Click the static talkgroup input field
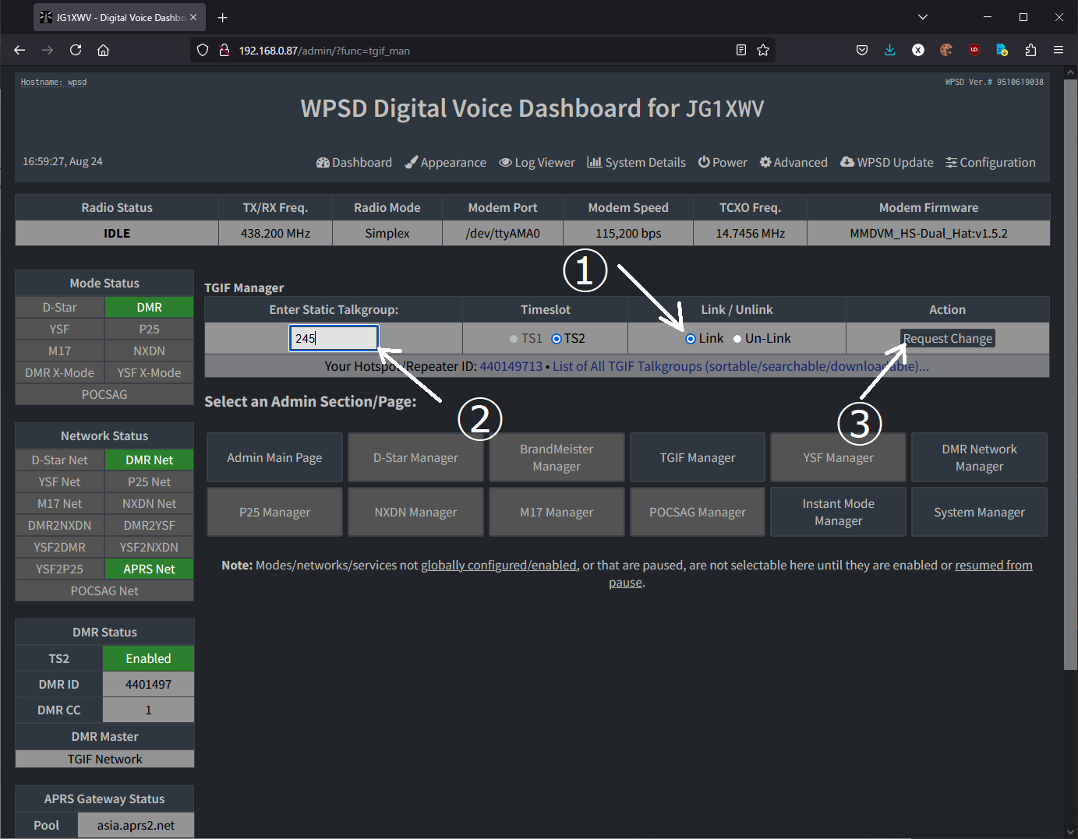This screenshot has width=1078, height=839. (334, 338)
